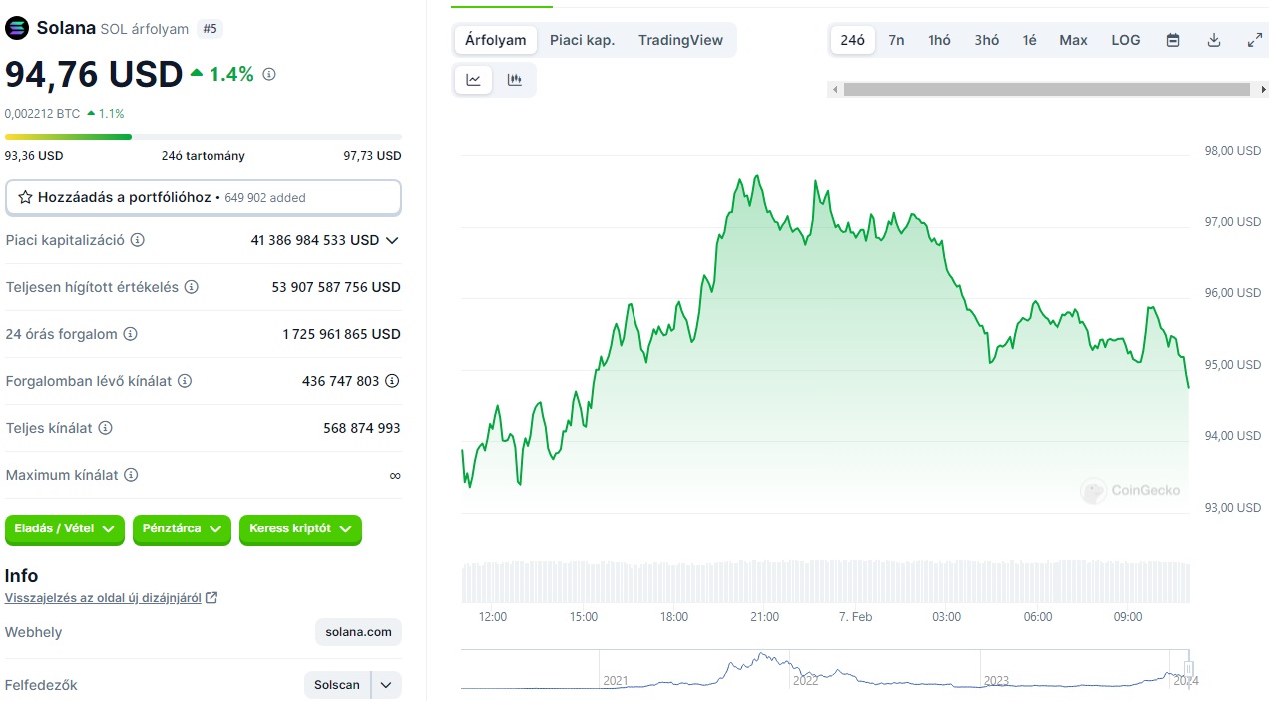Show info for Maximum kínálat

[x=131, y=475]
